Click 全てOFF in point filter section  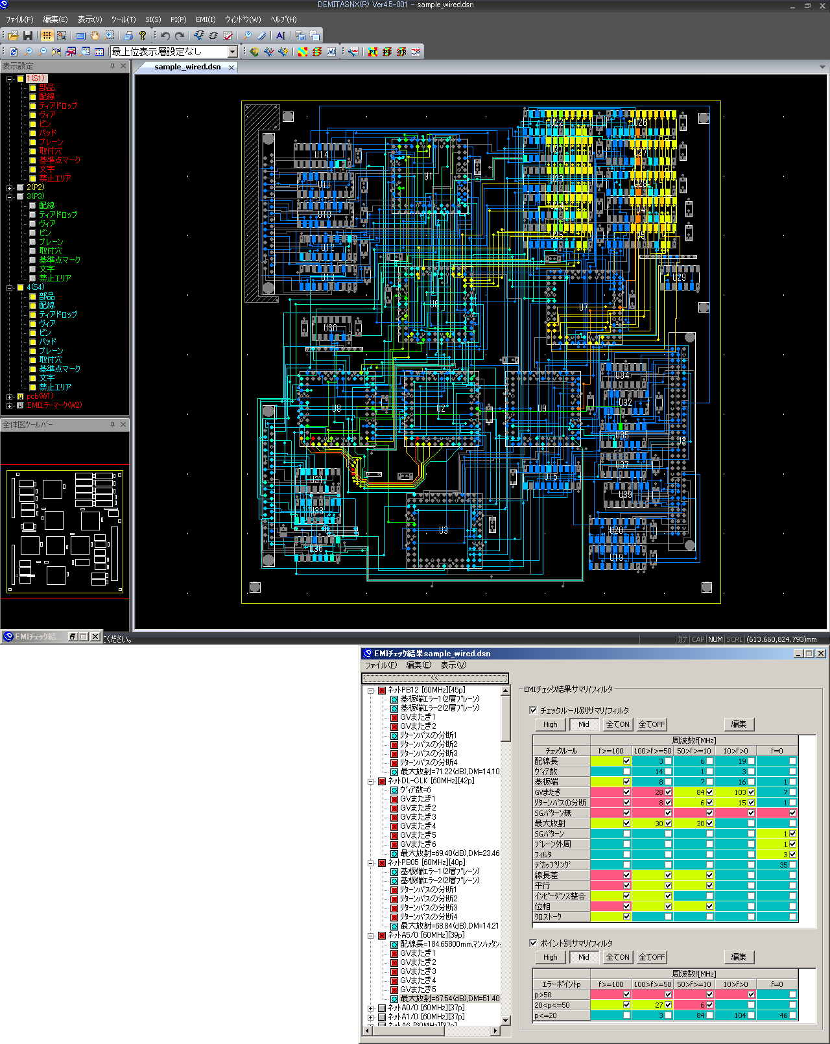click(x=652, y=957)
